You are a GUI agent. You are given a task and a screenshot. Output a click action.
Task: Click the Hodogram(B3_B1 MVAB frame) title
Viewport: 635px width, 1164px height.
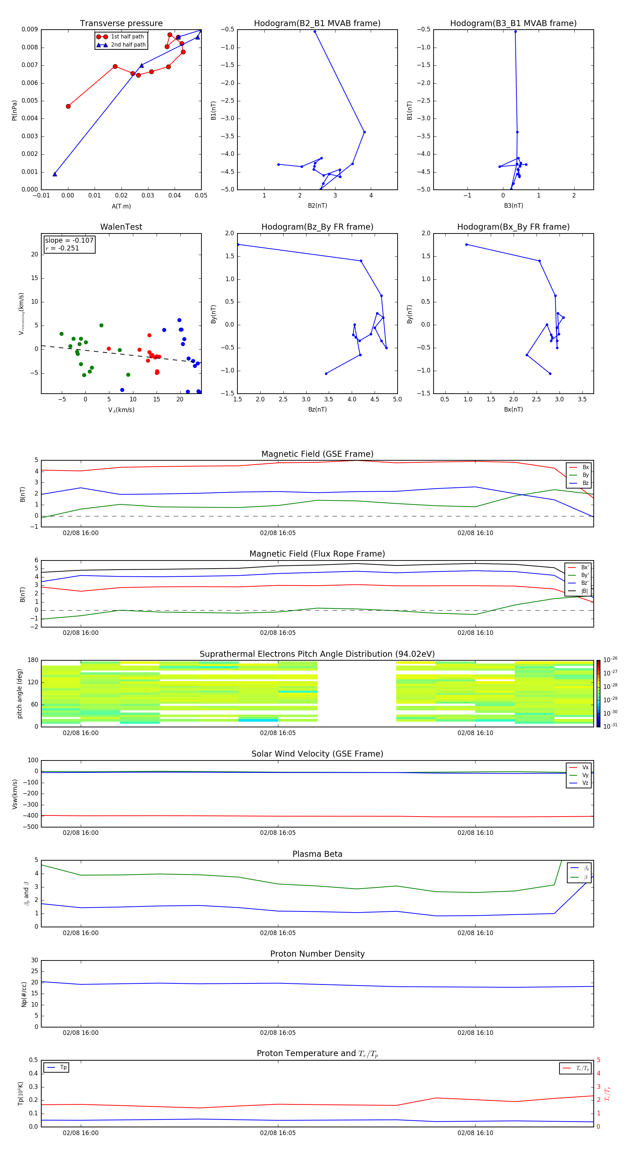[x=513, y=24]
